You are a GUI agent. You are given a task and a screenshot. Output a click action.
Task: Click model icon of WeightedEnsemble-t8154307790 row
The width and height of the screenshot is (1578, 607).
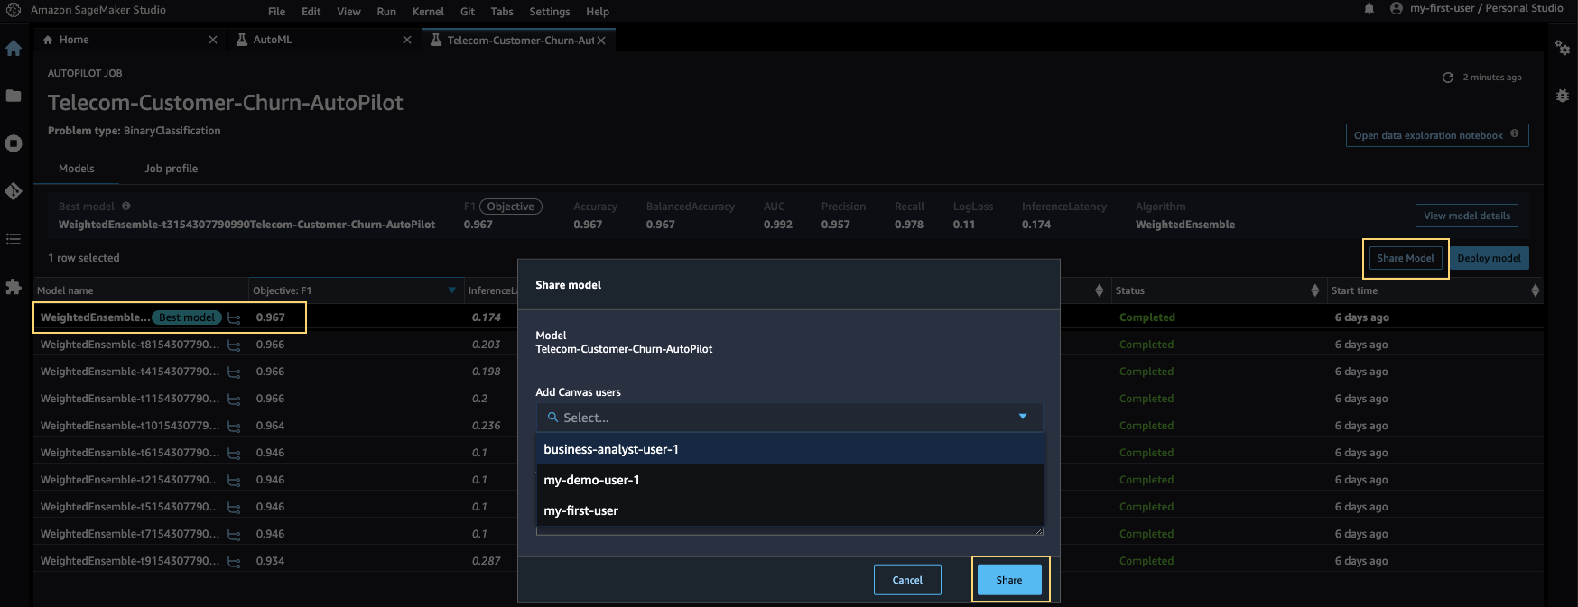coord(234,345)
